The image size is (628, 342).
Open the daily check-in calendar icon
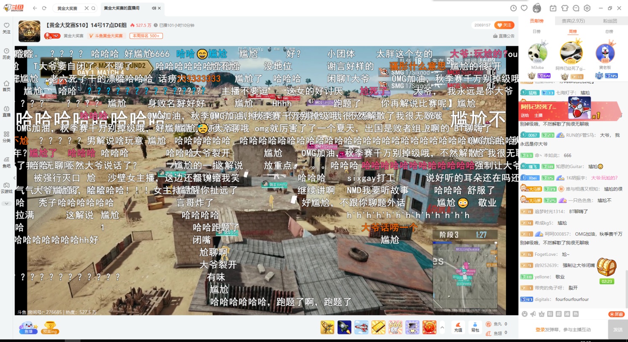tap(553, 8)
